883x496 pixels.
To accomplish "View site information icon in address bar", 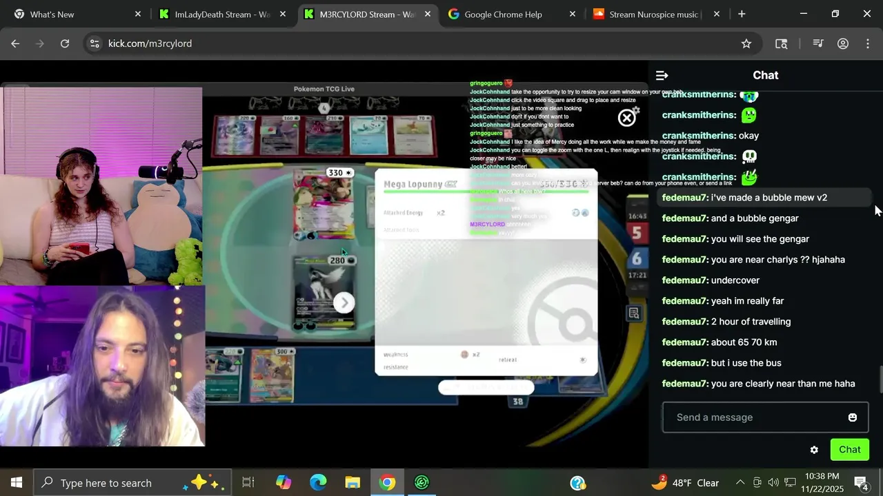I will (95, 43).
